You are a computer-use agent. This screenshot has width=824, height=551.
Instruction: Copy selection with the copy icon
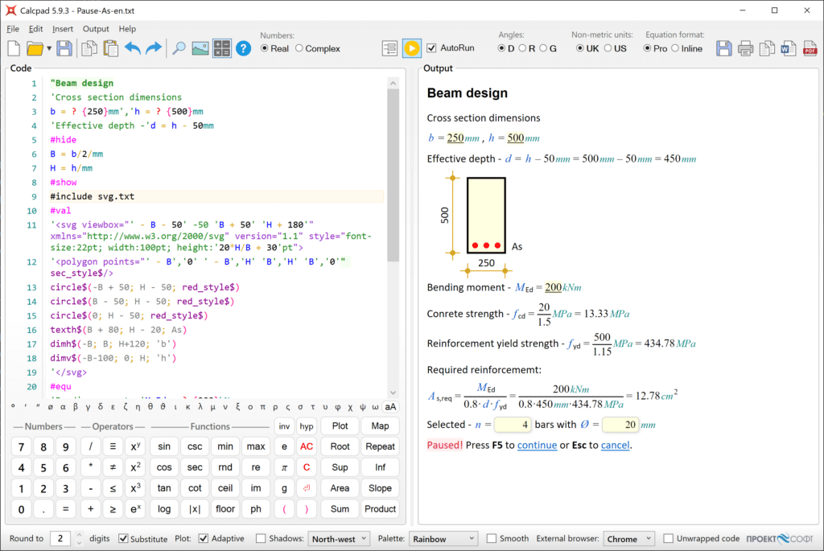pyautogui.click(x=89, y=49)
